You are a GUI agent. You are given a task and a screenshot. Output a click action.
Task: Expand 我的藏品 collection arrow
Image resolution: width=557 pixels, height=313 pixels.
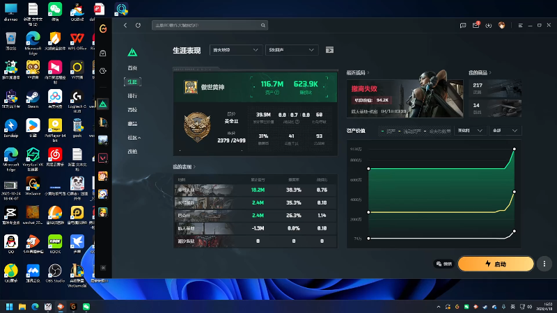(x=490, y=73)
